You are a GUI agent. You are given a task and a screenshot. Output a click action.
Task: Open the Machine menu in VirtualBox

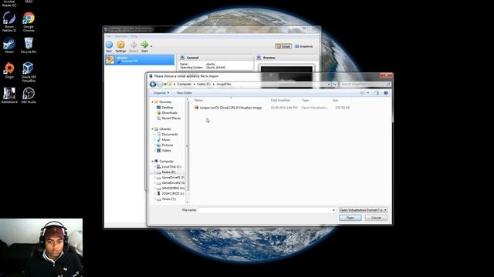(x=120, y=36)
